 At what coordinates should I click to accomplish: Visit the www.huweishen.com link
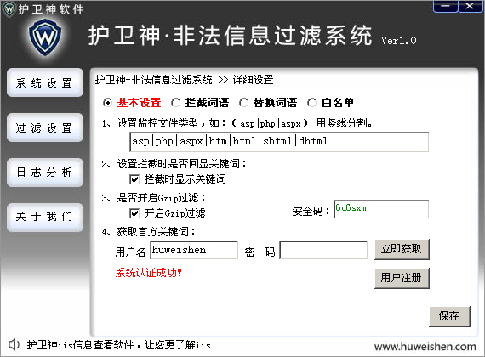coord(425,347)
